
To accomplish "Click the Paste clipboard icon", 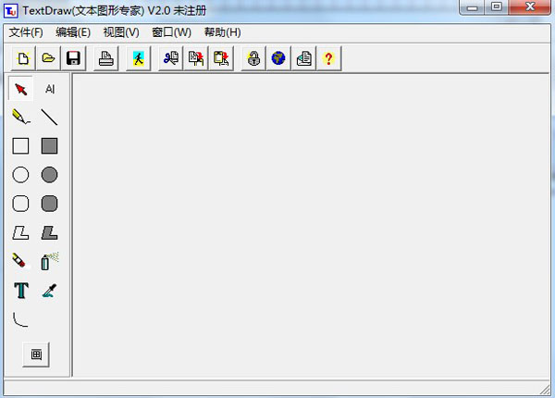I will (221, 58).
